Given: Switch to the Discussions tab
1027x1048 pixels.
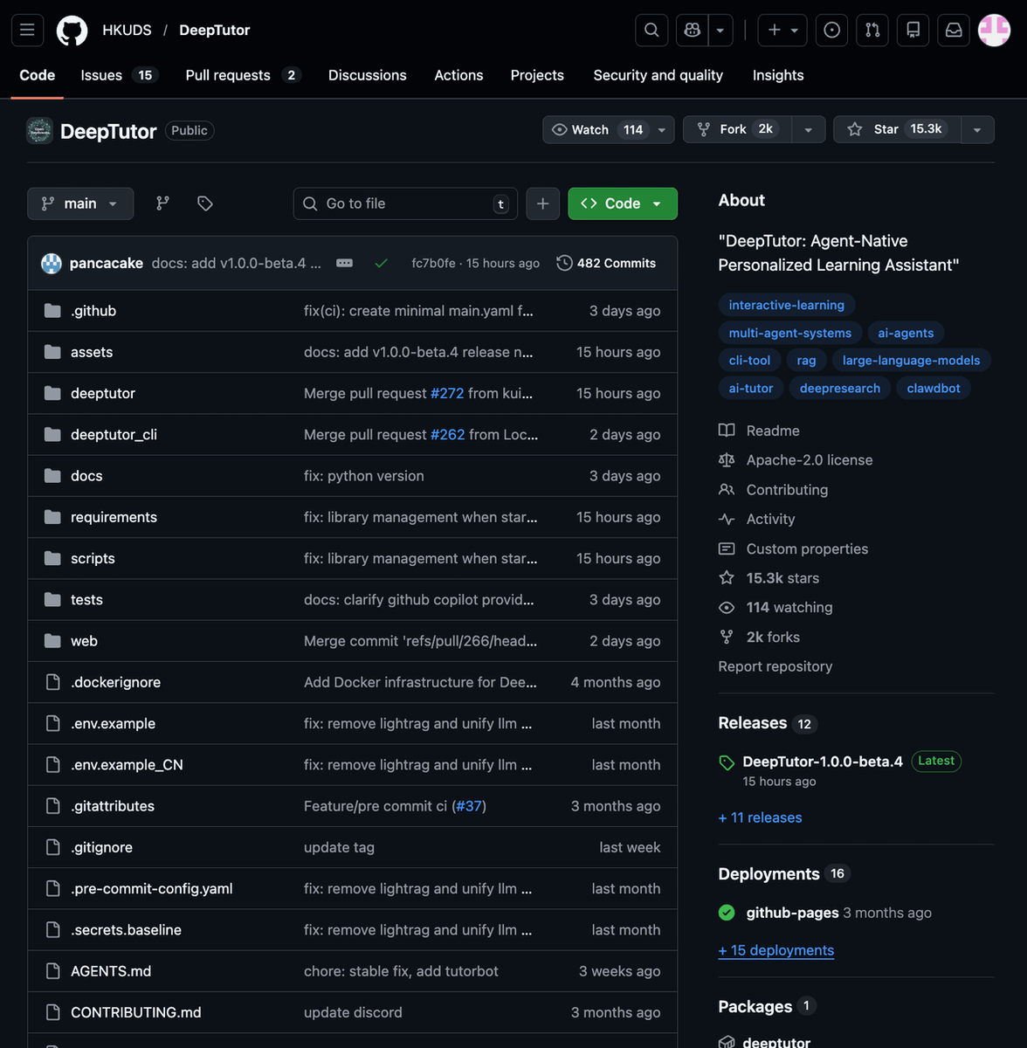Looking at the screenshot, I should pos(368,75).
